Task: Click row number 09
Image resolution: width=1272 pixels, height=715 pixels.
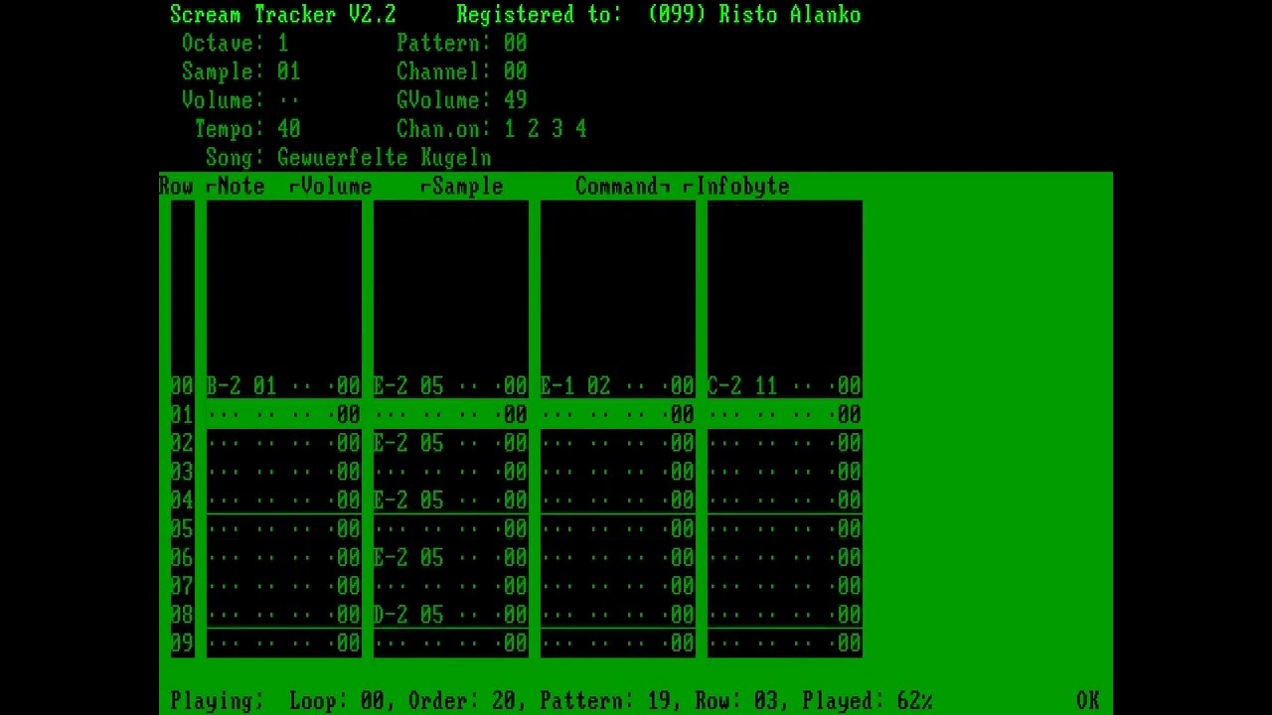Action: coord(182,644)
